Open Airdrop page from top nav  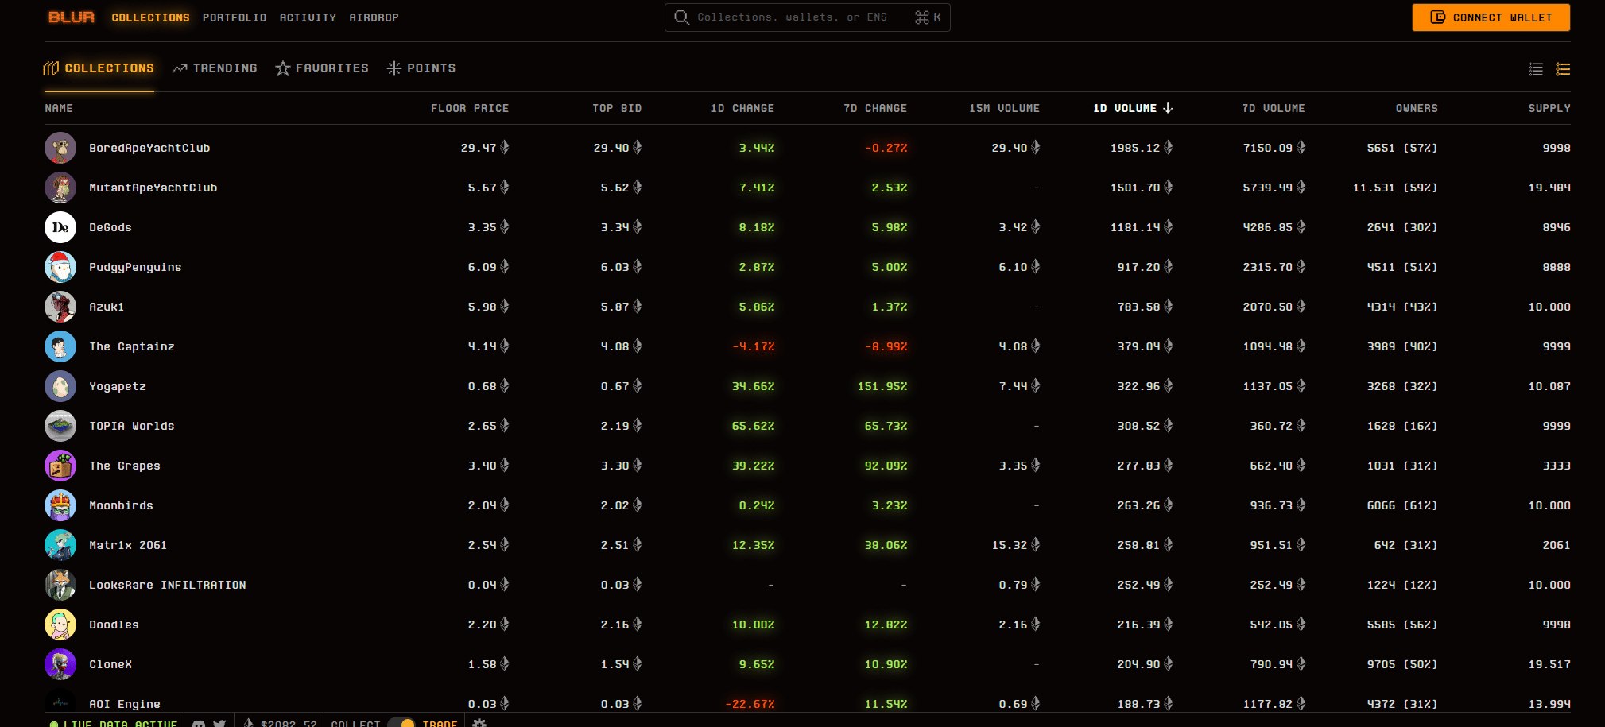coord(374,17)
